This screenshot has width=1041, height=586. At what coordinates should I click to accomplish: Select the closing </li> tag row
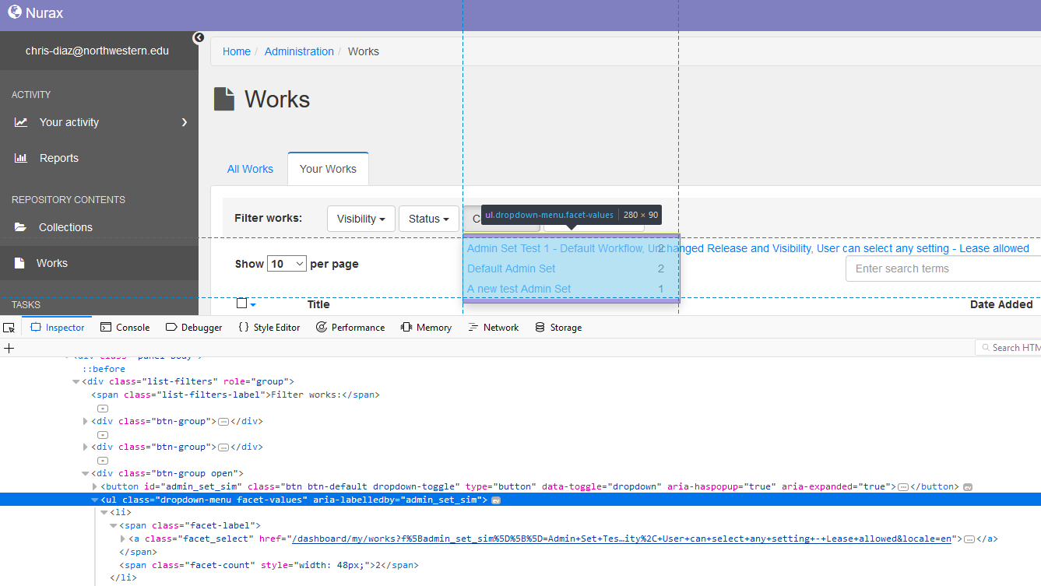pos(124,578)
